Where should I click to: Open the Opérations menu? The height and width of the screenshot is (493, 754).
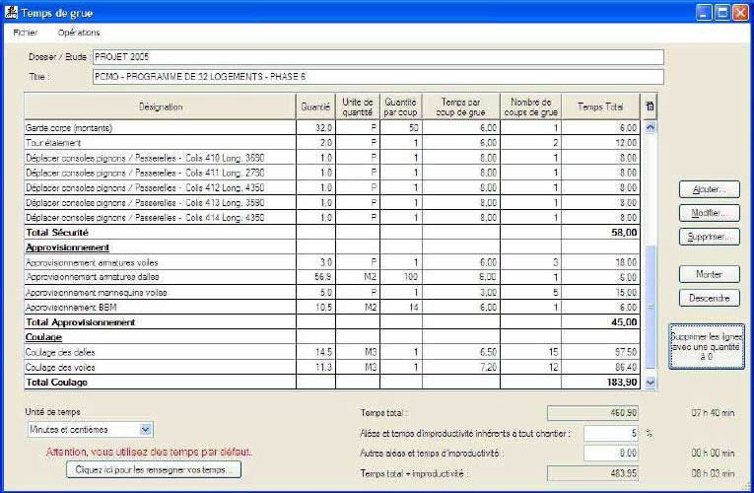point(79,33)
